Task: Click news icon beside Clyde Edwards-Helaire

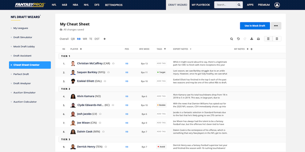Action: tap(113, 105)
